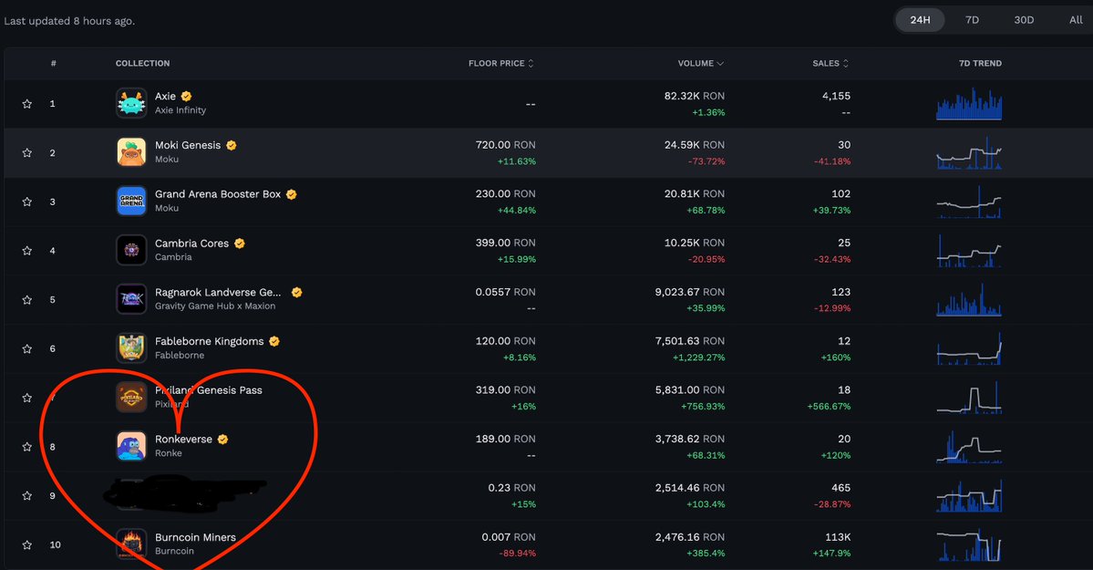
Task: Click the 720.00 RON floor price
Action: (x=505, y=144)
